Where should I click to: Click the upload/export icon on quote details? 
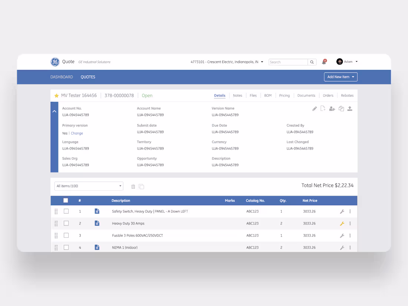click(350, 108)
